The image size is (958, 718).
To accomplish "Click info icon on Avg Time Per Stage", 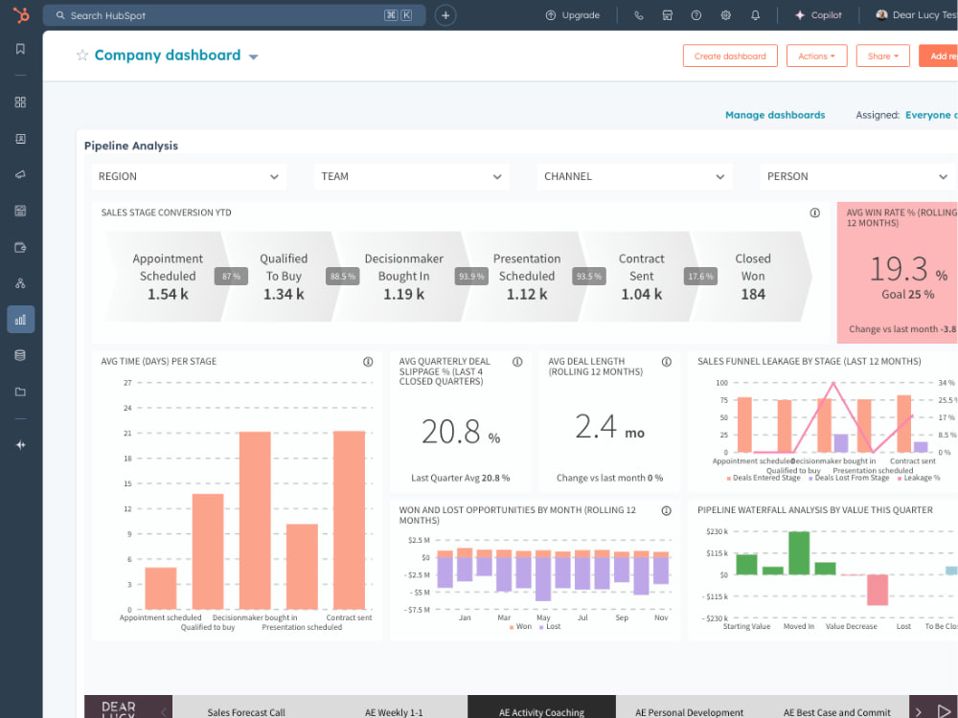I will click(x=368, y=362).
